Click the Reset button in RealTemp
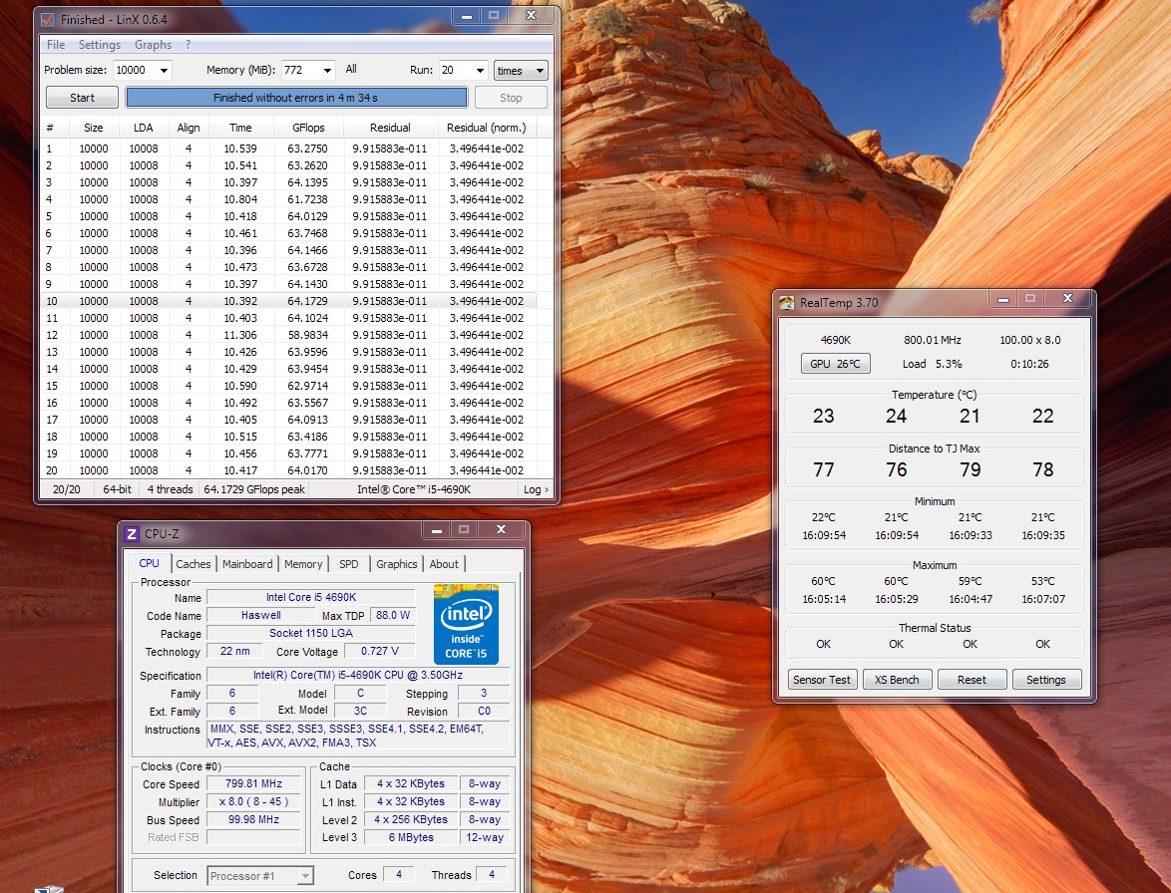 (972, 680)
